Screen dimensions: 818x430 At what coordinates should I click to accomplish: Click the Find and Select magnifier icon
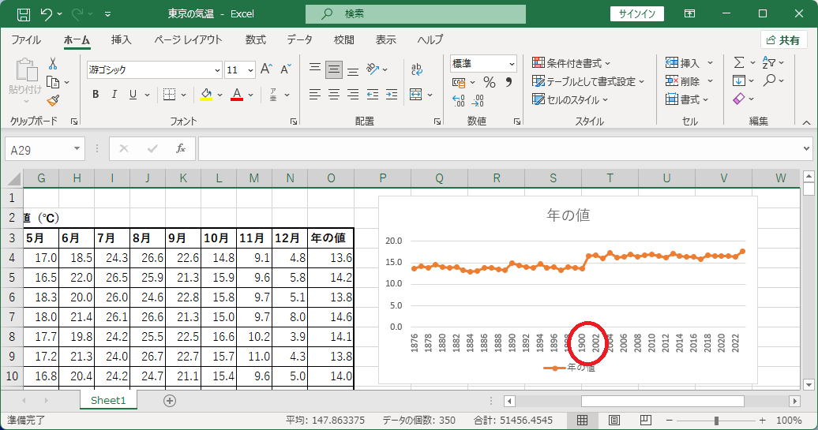pos(769,80)
